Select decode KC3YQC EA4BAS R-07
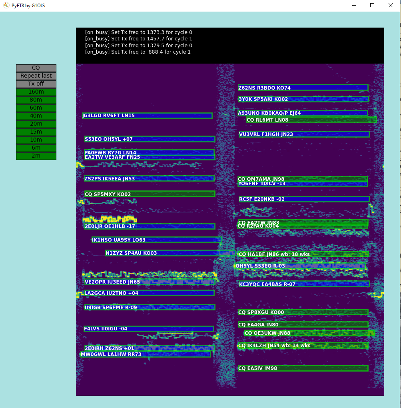The image size is (401, 408). click(x=304, y=284)
